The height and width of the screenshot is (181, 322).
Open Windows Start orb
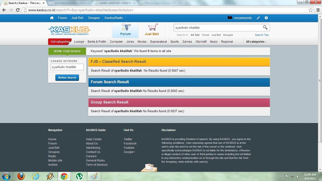(x=6, y=176)
